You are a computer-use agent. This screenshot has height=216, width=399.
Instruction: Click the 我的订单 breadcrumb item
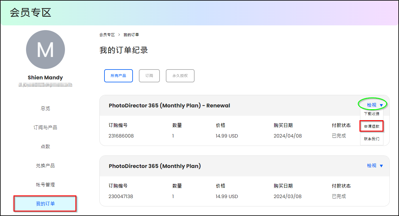(131, 35)
